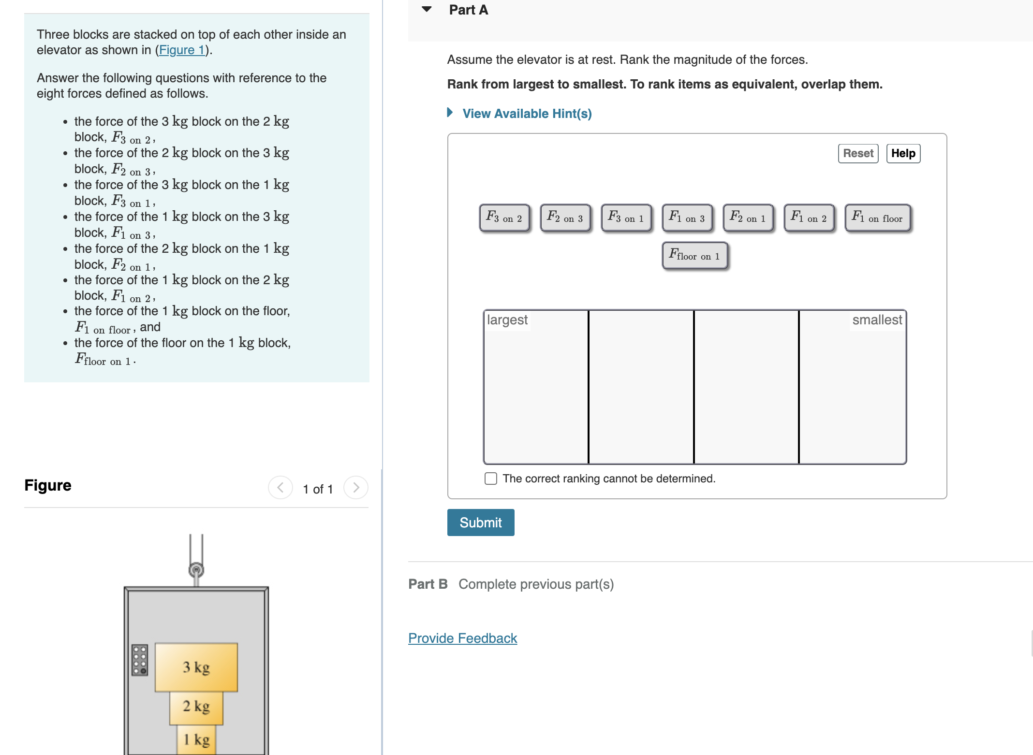Click the F1 on 3 force tile
This screenshot has height=755, width=1033.
coord(687,218)
